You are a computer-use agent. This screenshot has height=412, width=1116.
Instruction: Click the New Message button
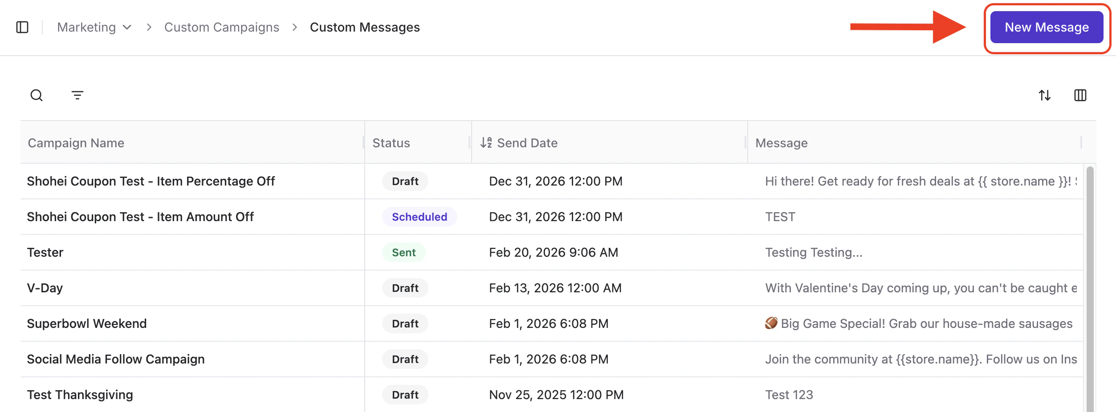tap(1047, 27)
